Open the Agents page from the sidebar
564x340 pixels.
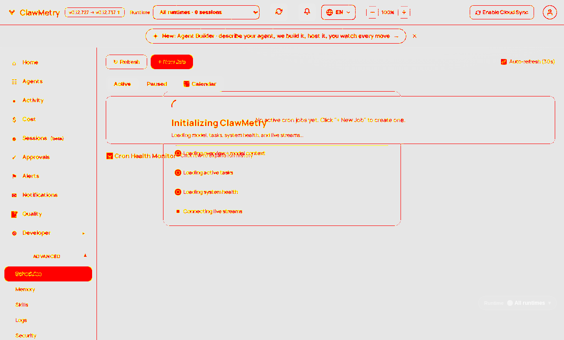tap(48, 81)
